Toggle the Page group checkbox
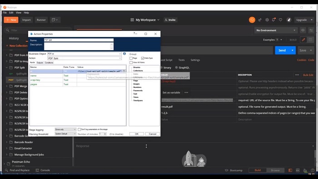Image resolution: width=318 pixels, height=179 pixels. pyautogui.click(x=131, y=58)
